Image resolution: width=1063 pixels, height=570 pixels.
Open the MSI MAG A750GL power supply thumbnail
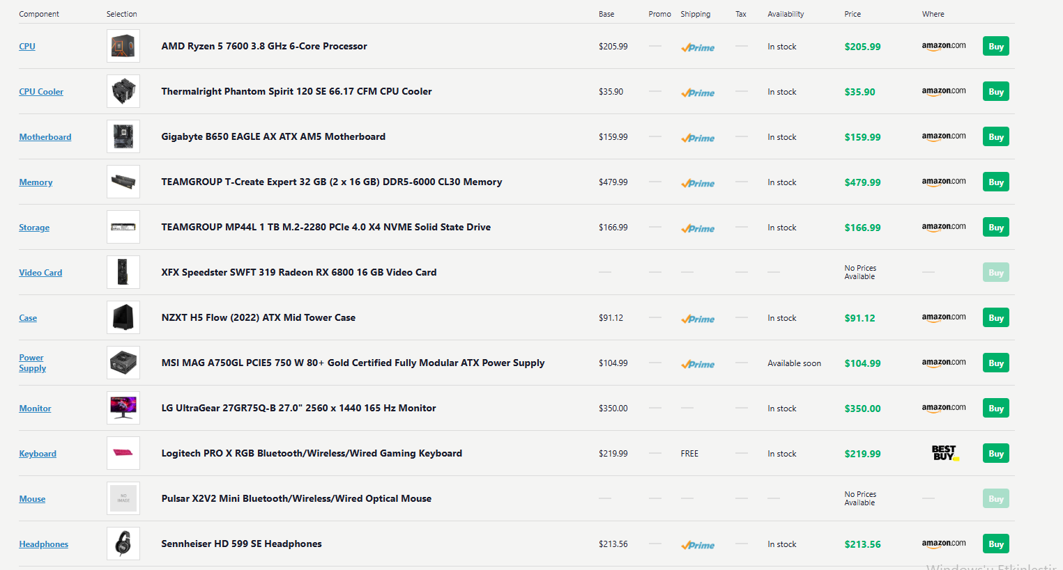pos(123,363)
